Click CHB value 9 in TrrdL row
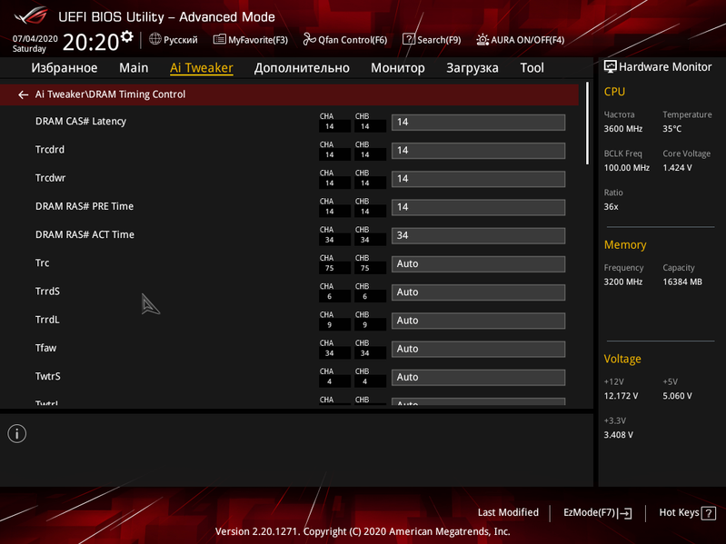This screenshot has width=726, height=544. (x=365, y=325)
